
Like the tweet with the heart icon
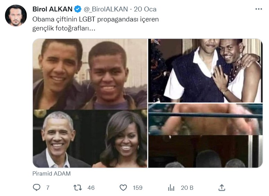tap(123, 187)
